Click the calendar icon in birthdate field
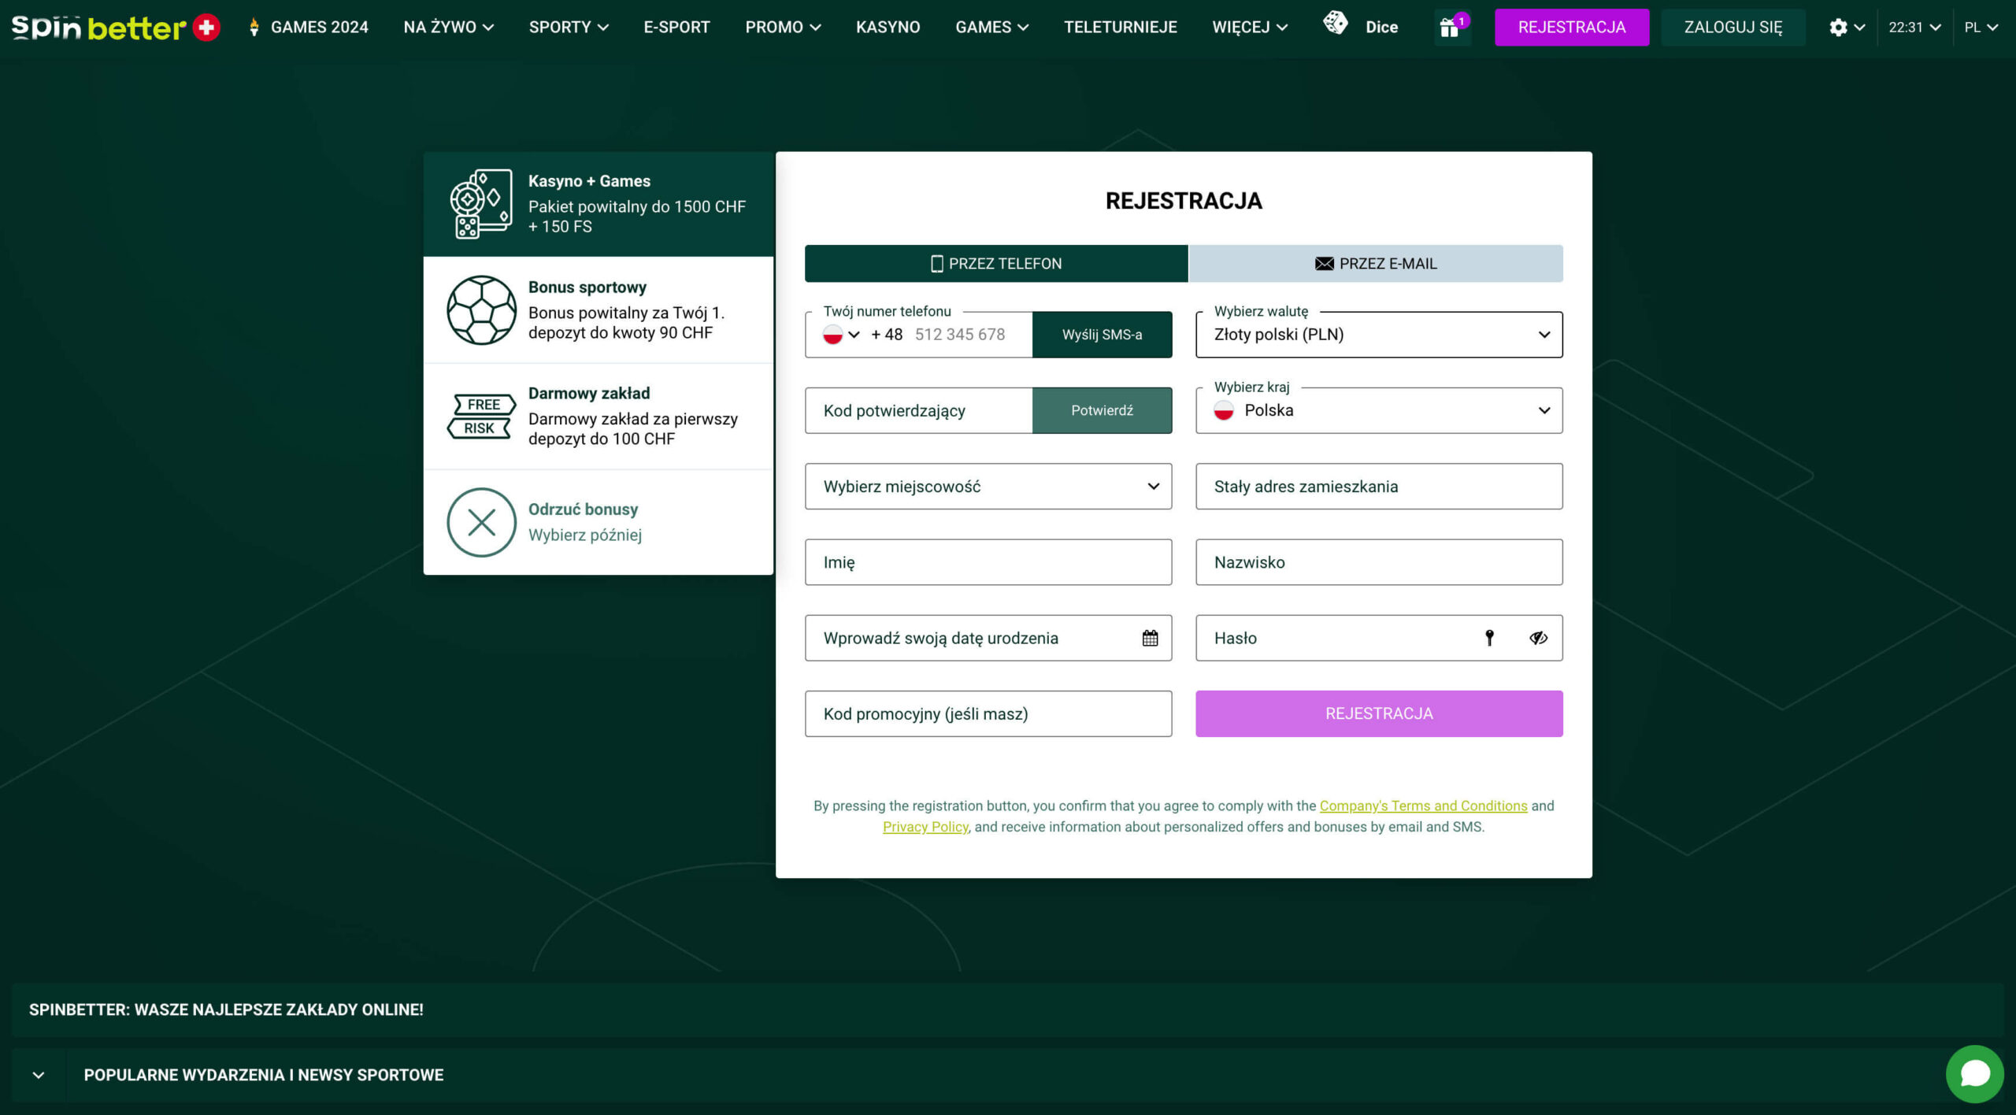 pyautogui.click(x=1150, y=638)
